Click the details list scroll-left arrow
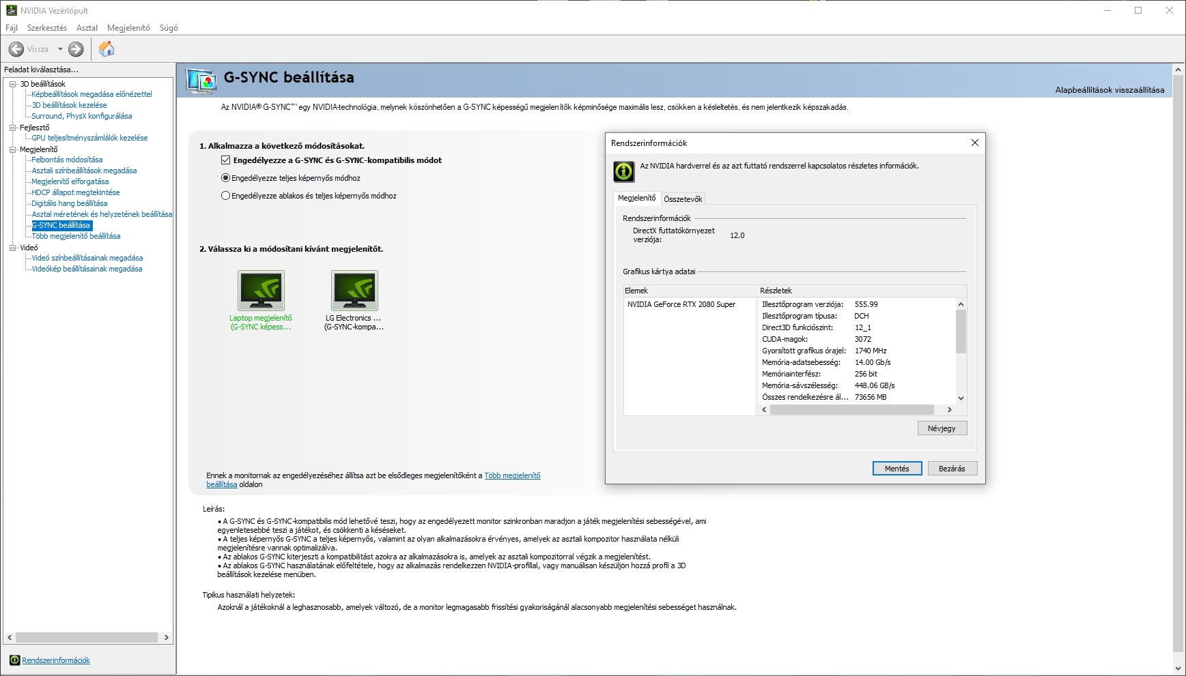1186x676 pixels. pos(764,409)
